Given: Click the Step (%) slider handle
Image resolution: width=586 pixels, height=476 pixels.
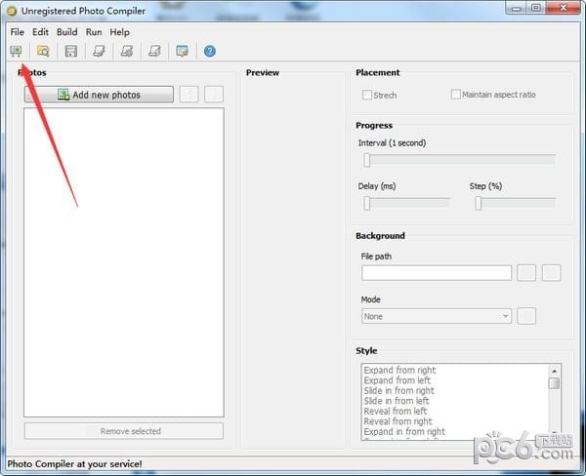Looking at the screenshot, I should pos(479,204).
